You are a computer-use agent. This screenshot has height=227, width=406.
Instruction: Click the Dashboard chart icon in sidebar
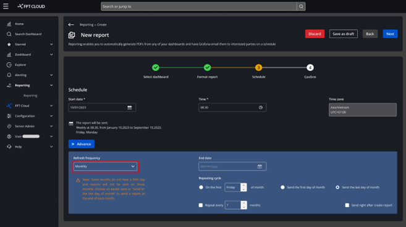click(x=9, y=54)
